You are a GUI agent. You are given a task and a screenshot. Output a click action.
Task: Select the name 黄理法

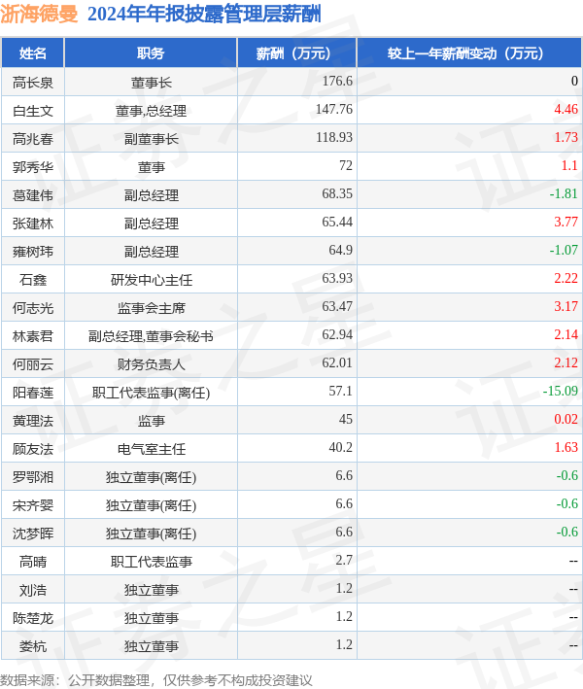(x=33, y=420)
